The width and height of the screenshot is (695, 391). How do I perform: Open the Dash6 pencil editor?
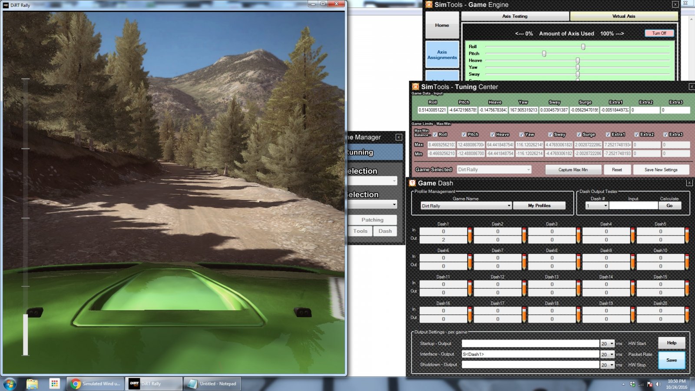(470, 262)
